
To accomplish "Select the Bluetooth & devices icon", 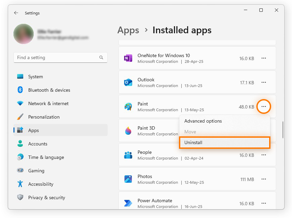I will 20,90.
